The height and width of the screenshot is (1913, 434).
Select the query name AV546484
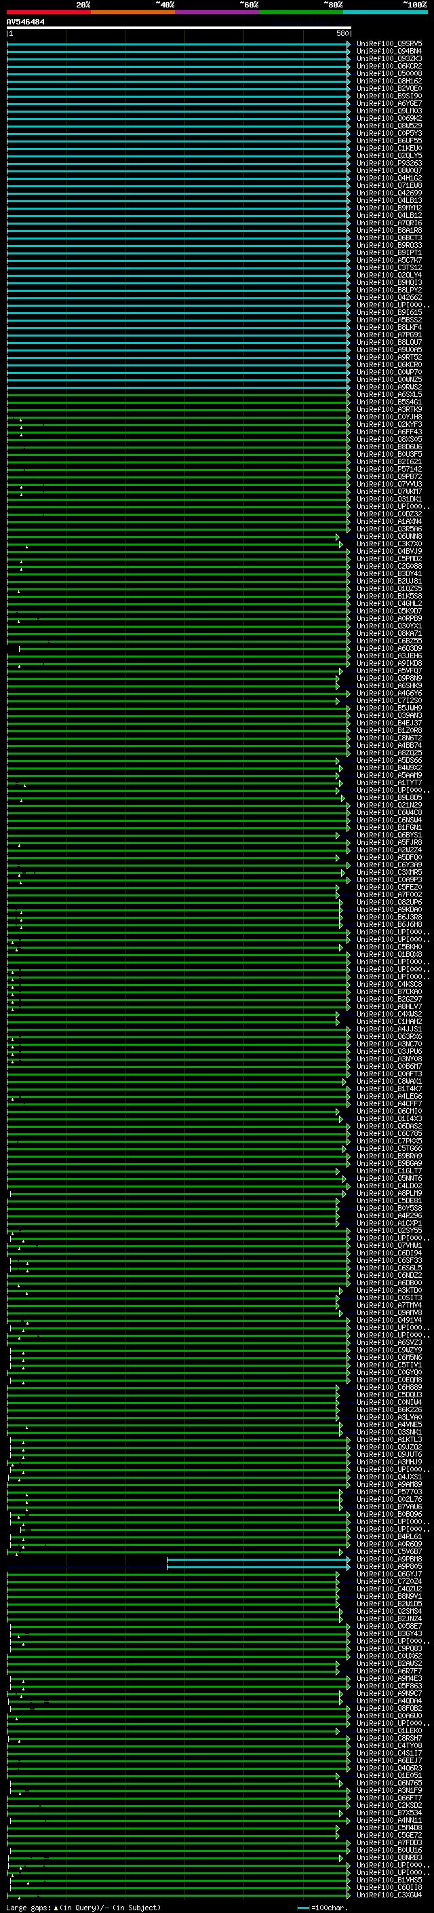[25, 22]
